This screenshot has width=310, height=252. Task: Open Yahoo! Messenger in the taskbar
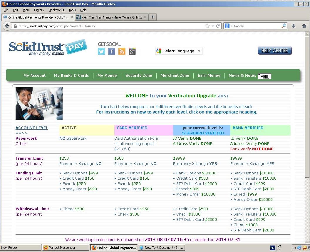point(66,248)
